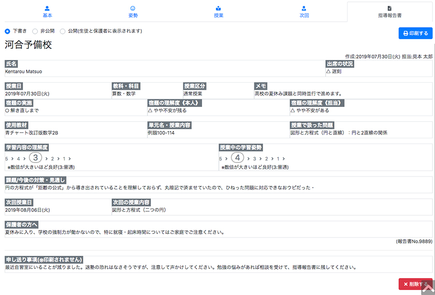Click the 課題/今後の対策・見通し comment text
Screen dimensions: 435x295
coord(159,188)
